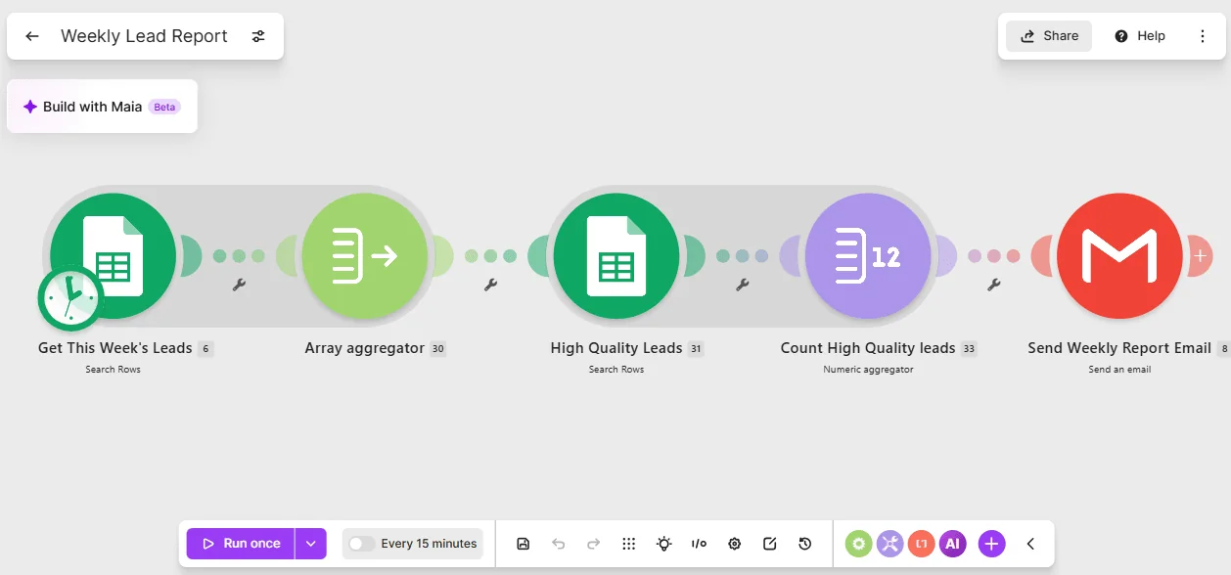Open the orange text parser icon

click(921, 544)
